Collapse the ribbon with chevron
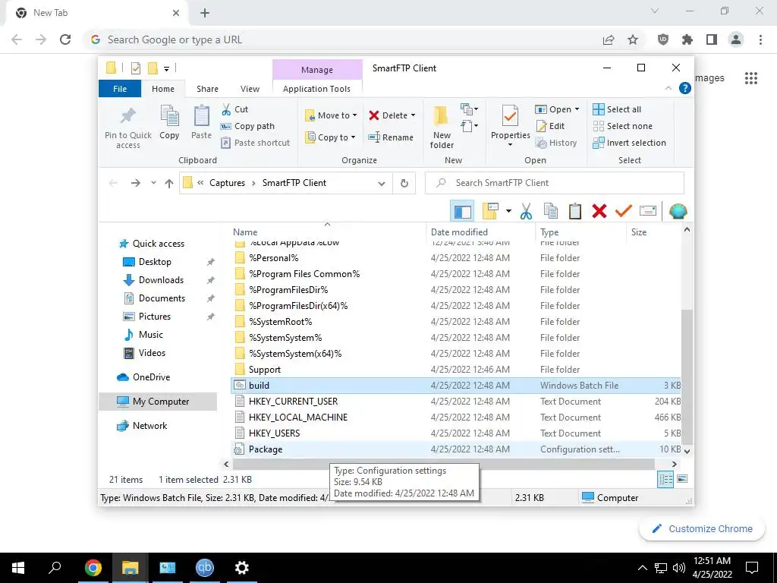The height and width of the screenshot is (583, 777). pos(668,88)
